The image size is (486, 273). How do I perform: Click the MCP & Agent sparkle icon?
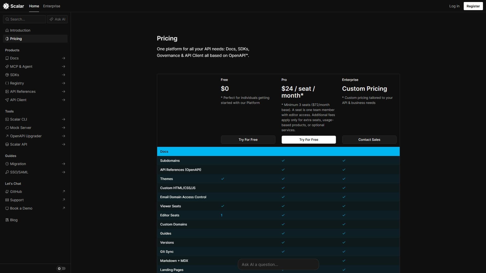click(x=7, y=66)
